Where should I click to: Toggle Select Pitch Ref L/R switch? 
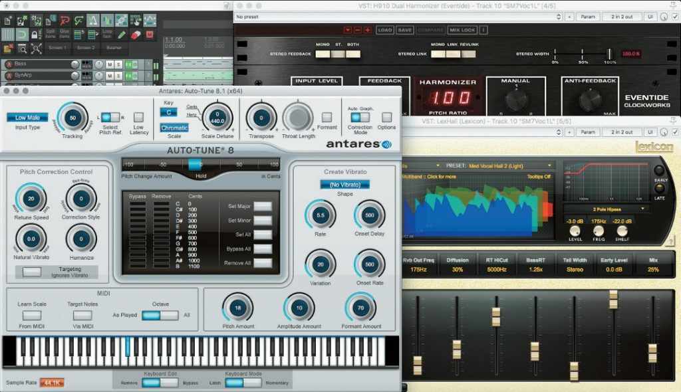click(x=110, y=117)
